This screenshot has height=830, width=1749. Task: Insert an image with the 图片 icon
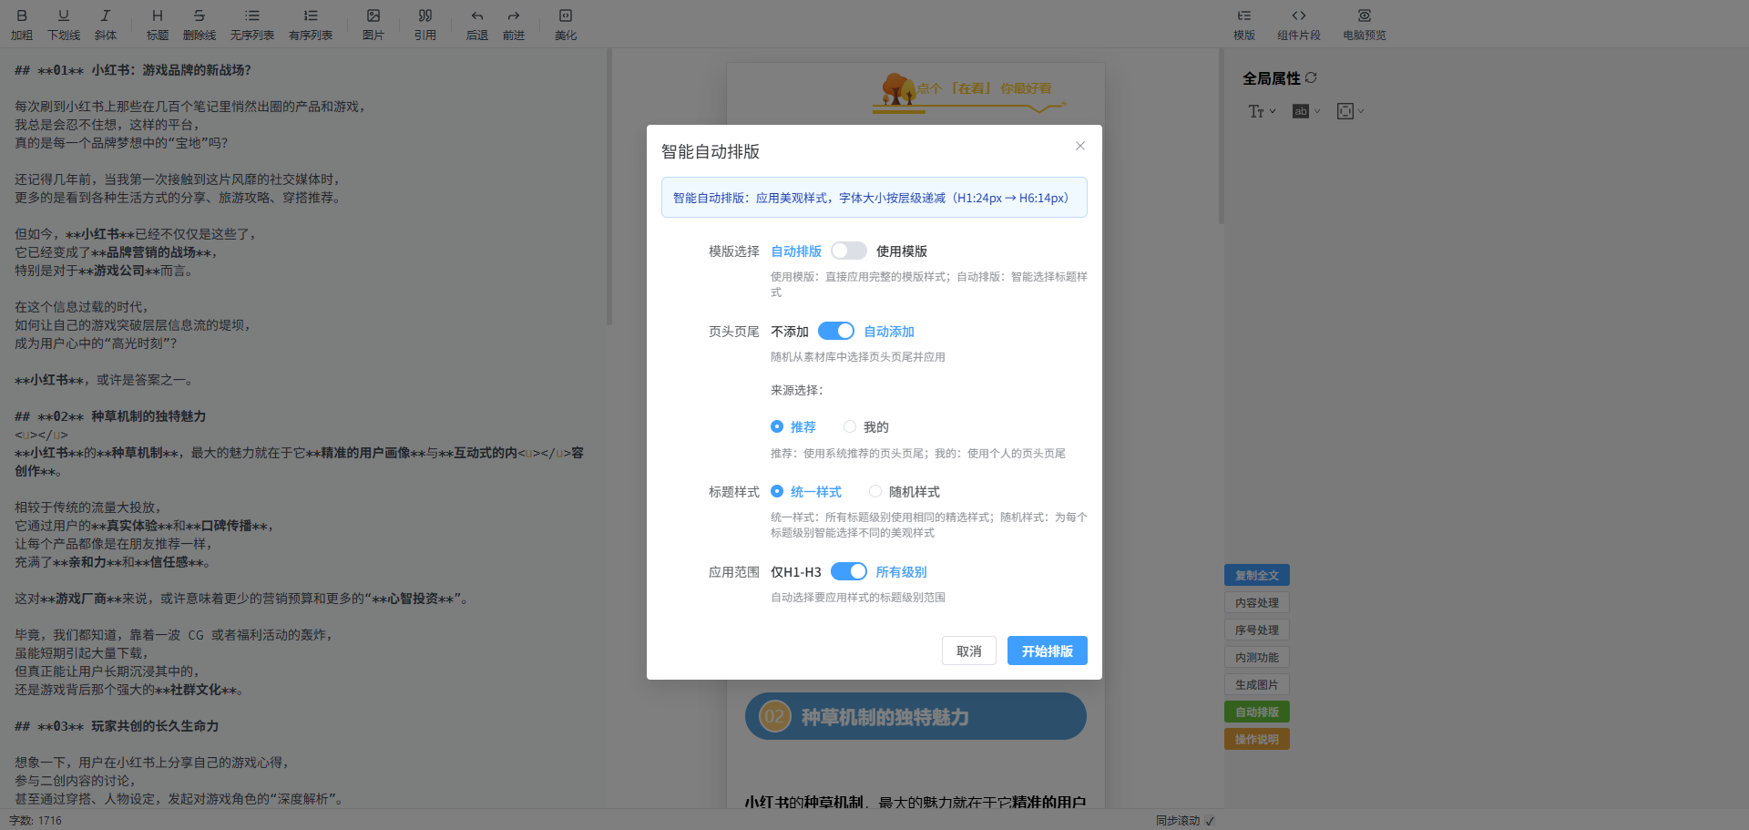(x=373, y=25)
